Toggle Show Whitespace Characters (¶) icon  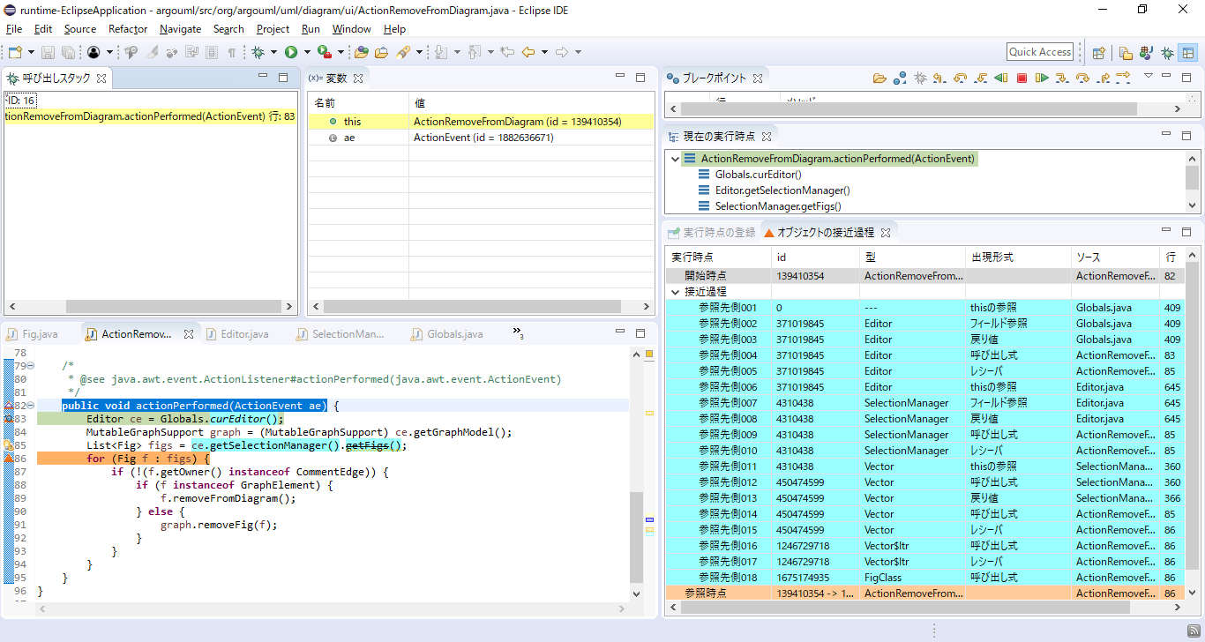coord(232,53)
